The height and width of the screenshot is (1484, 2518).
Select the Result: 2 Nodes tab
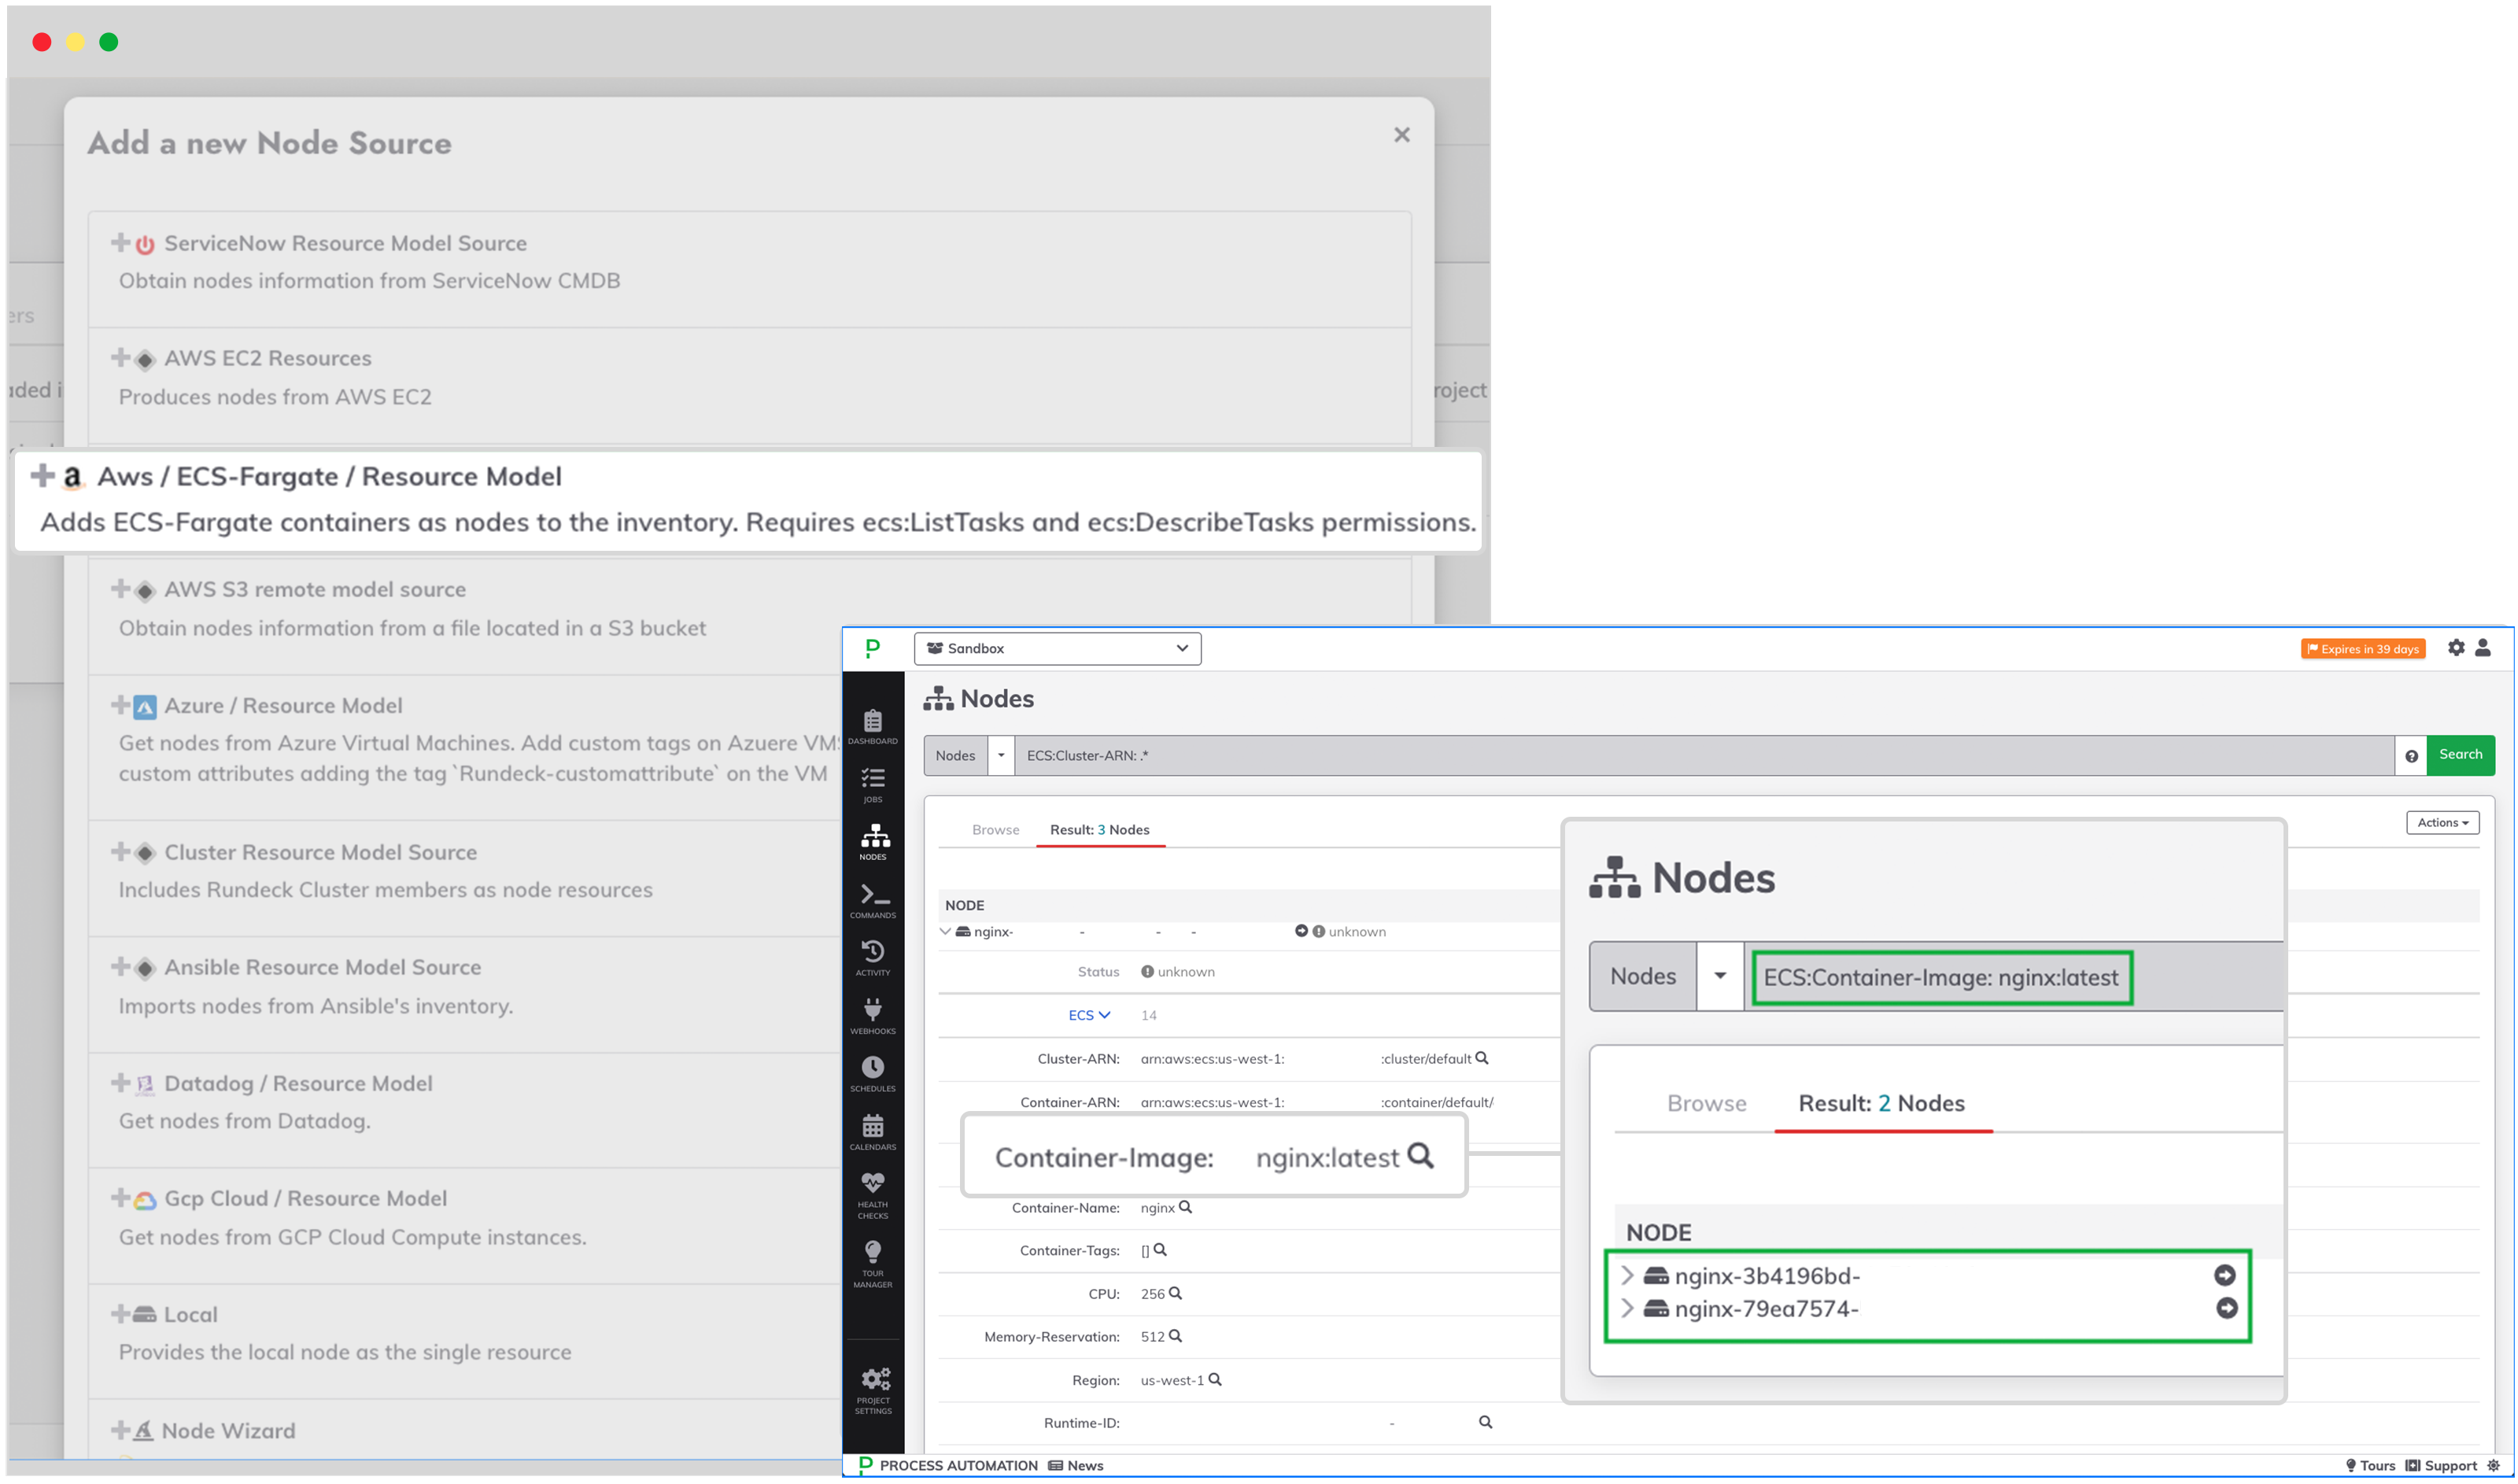click(x=1881, y=1104)
